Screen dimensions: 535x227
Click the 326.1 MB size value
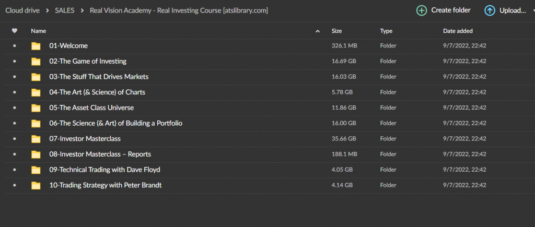click(344, 46)
